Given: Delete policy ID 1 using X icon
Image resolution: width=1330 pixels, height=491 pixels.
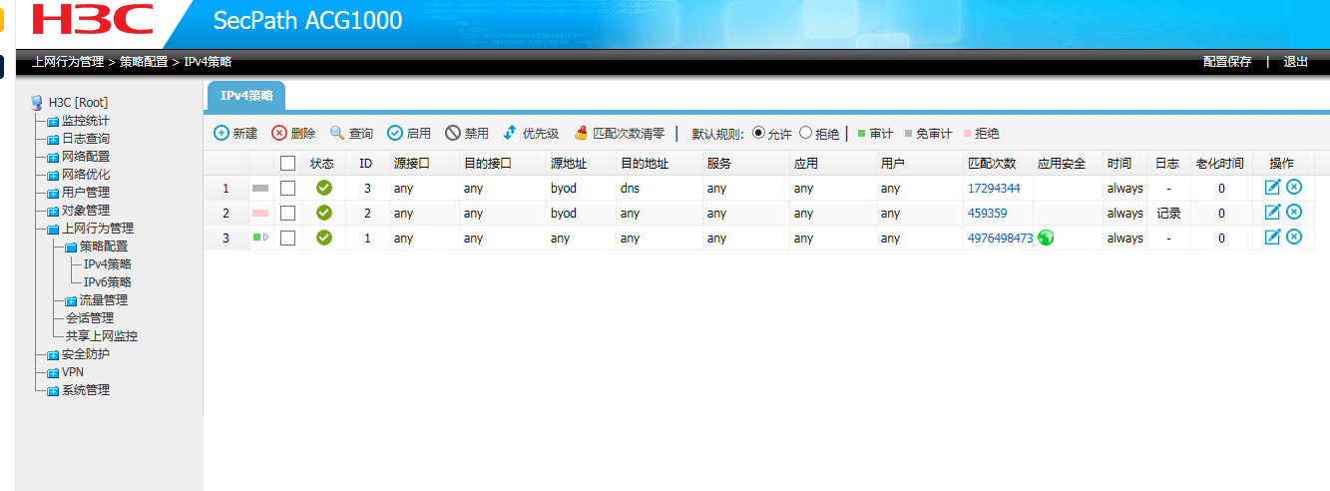Looking at the screenshot, I should [x=1294, y=237].
